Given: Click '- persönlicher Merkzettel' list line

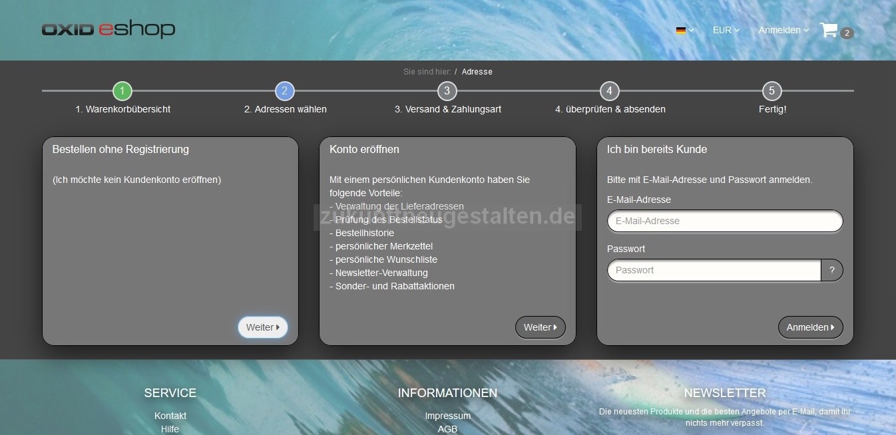Looking at the screenshot, I should tap(381, 246).
